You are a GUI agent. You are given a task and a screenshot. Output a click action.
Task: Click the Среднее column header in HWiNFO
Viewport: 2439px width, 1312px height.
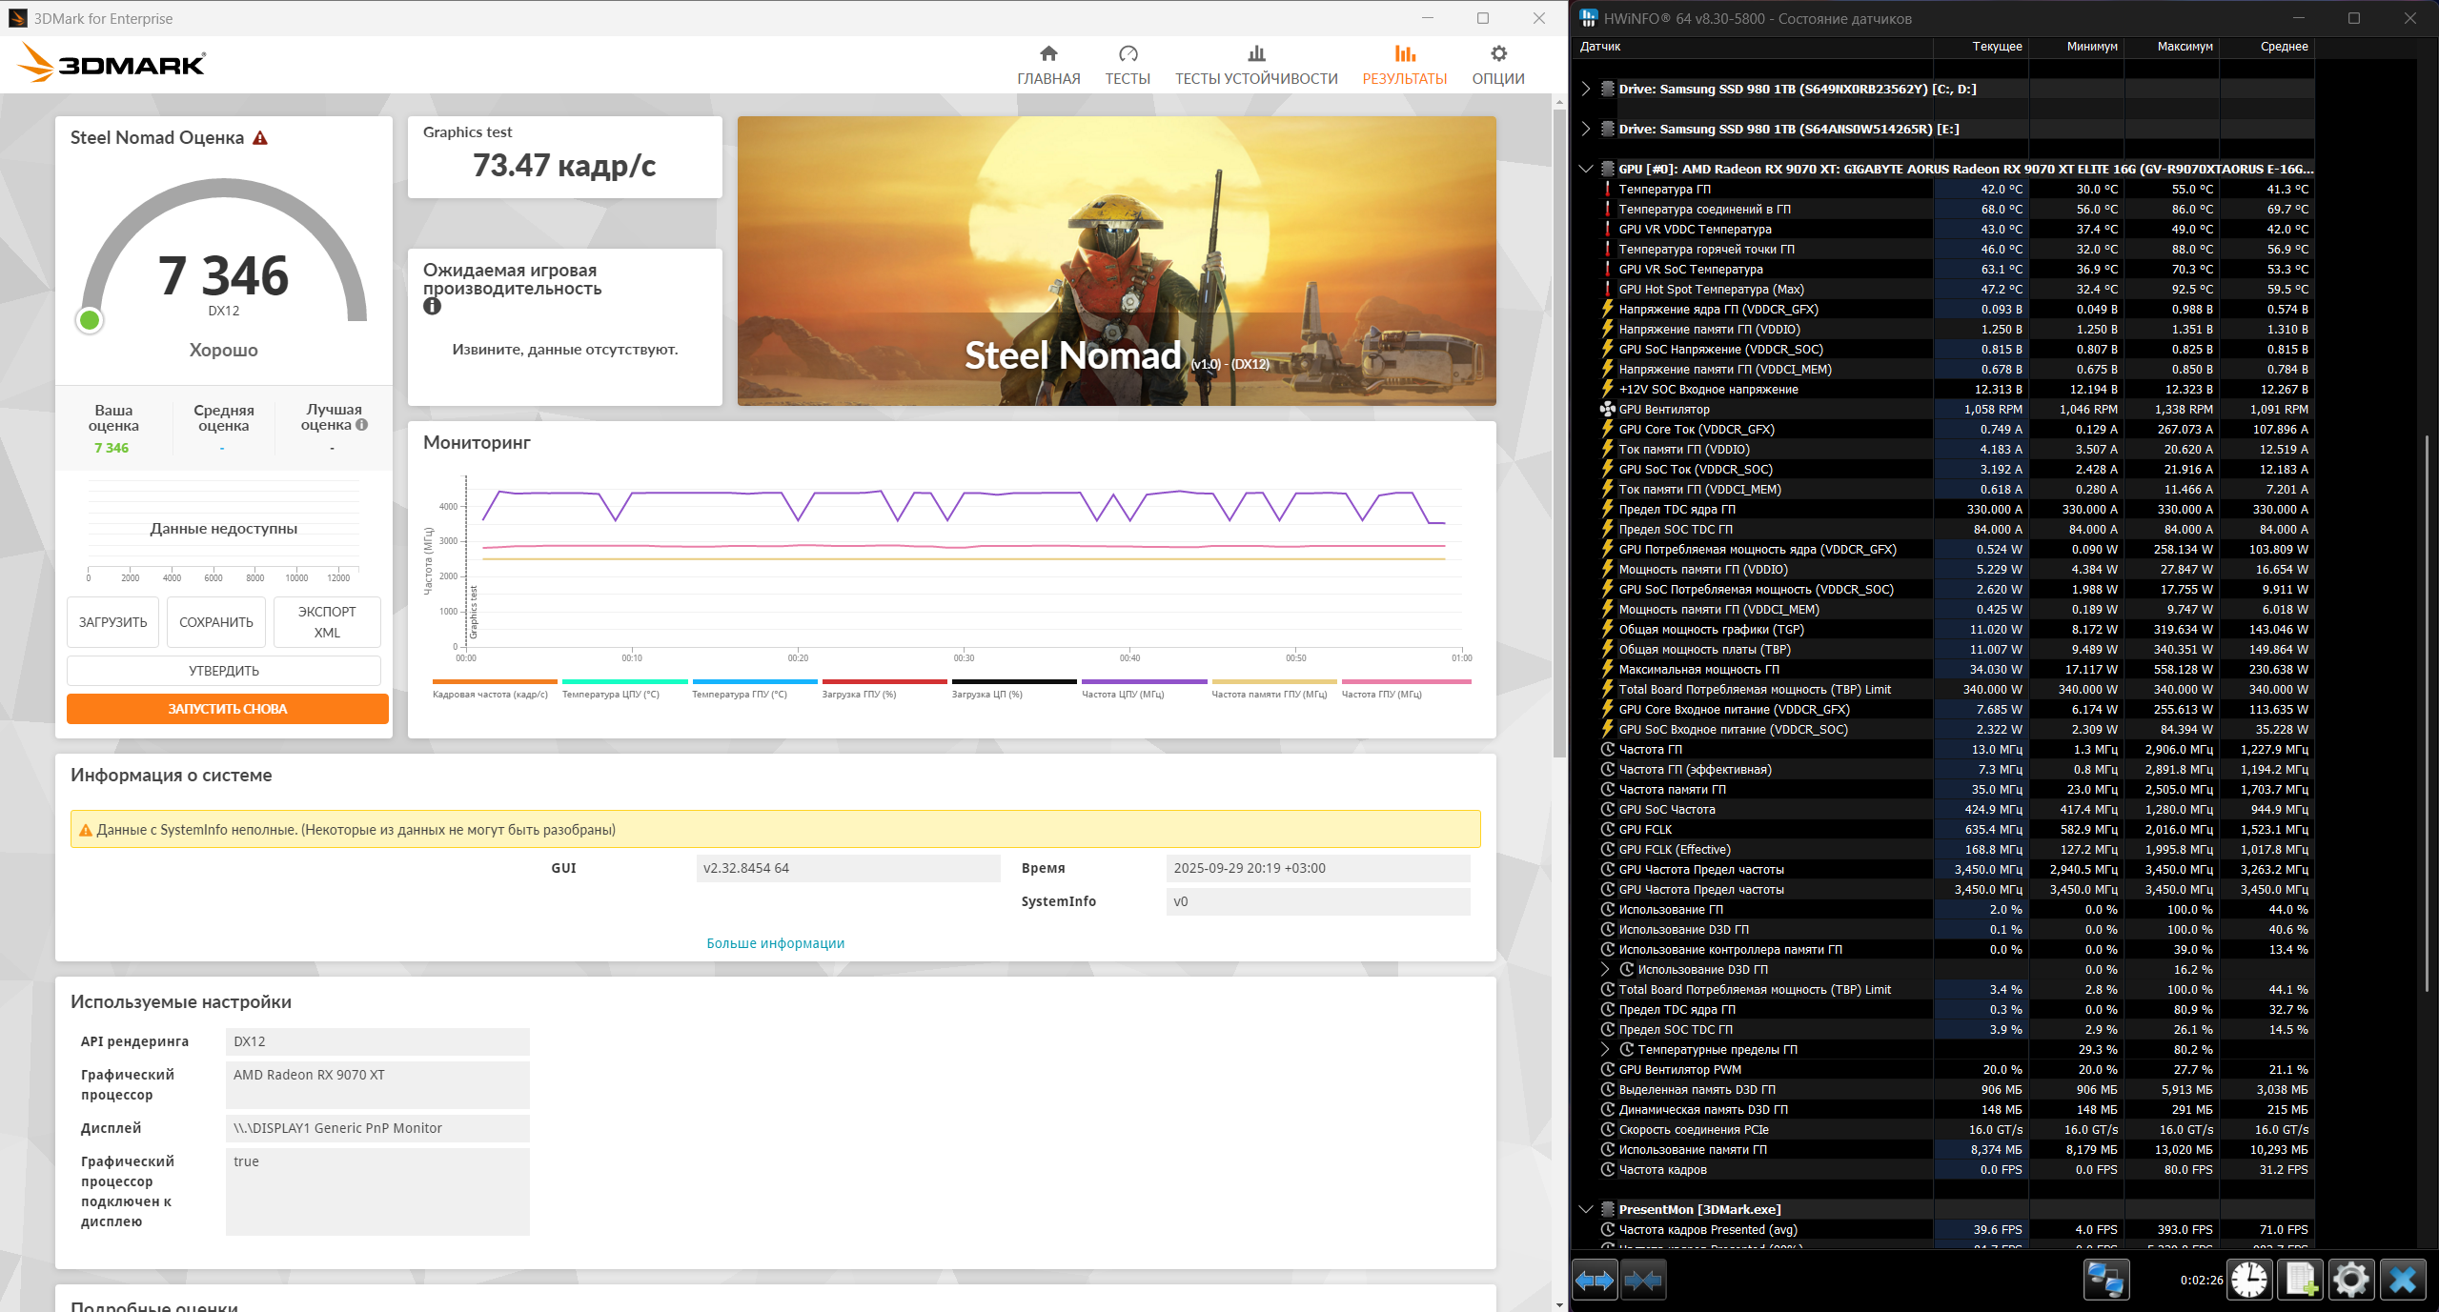pyautogui.click(x=2267, y=47)
